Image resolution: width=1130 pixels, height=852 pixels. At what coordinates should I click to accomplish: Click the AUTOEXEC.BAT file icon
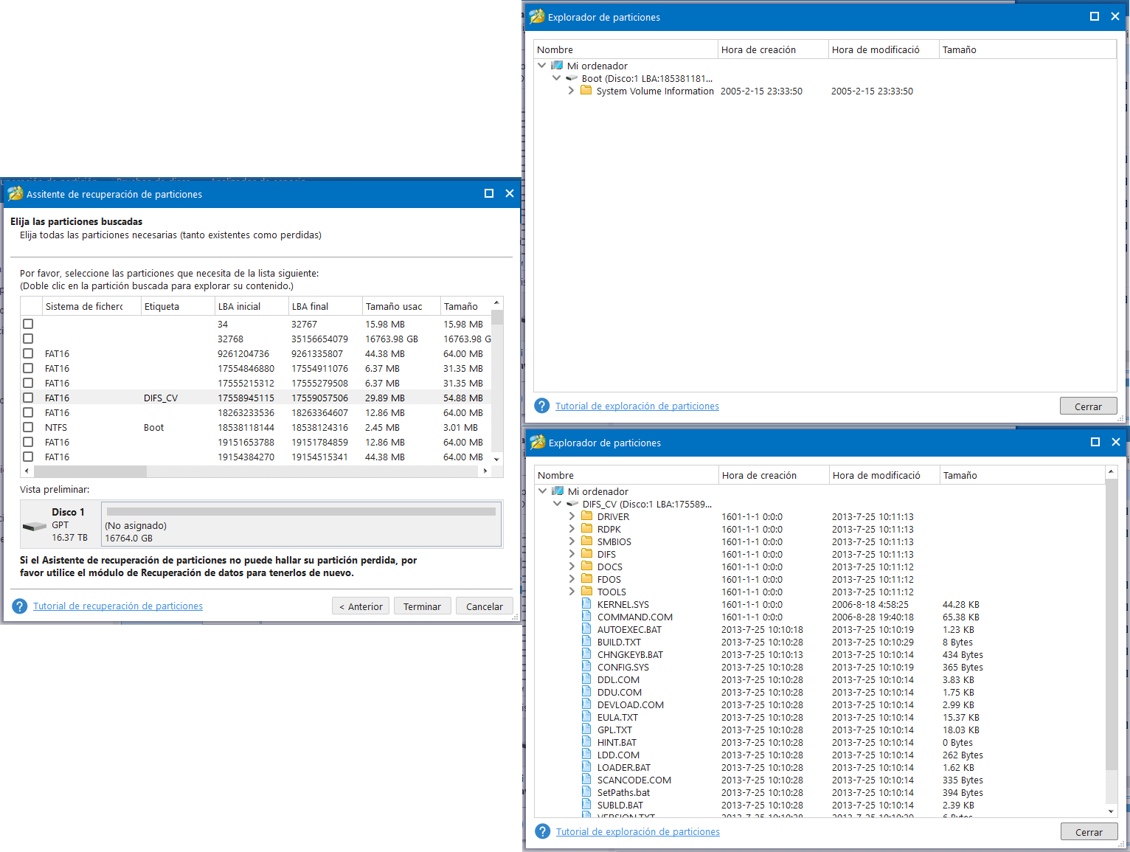pos(586,629)
